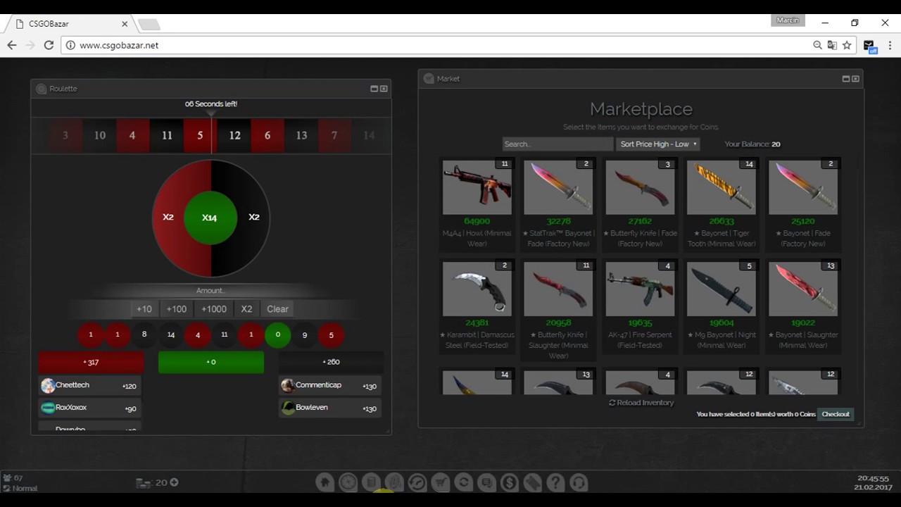Add +1000 to bet amount
This screenshot has width=901, height=507.
214,309
